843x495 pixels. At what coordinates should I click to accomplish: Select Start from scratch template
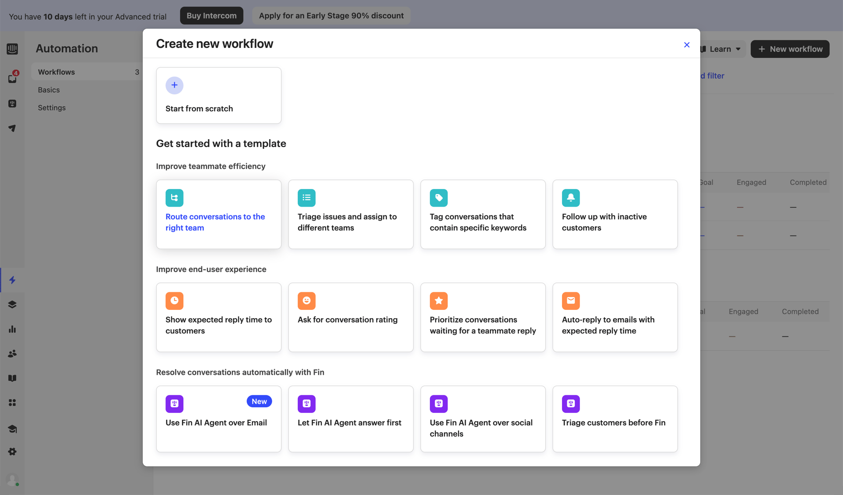[x=218, y=95]
